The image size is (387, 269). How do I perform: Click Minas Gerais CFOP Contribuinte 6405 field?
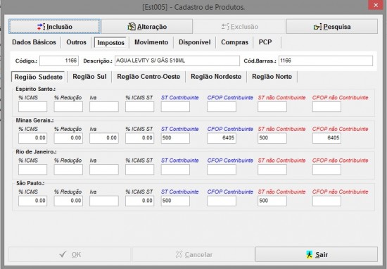222,138
